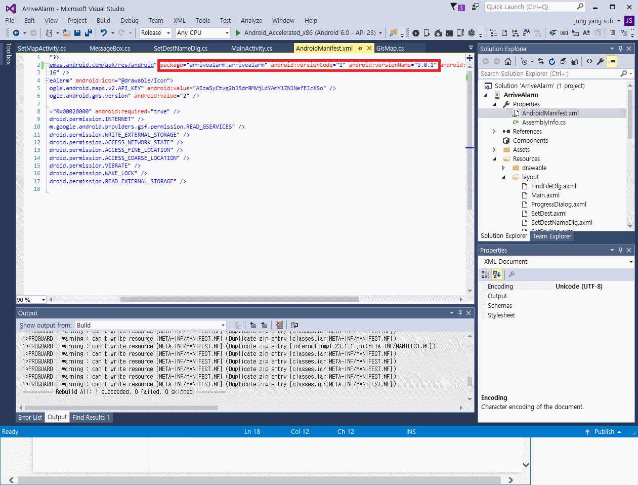
Task: Open Properties via wrench icon in Solution Explorer
Action: tap(600, 61)
